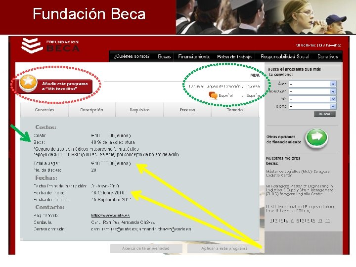Click Otras opciones de financiamiento text
Screen dimensions: 356x267
click(x=284, y=139)
